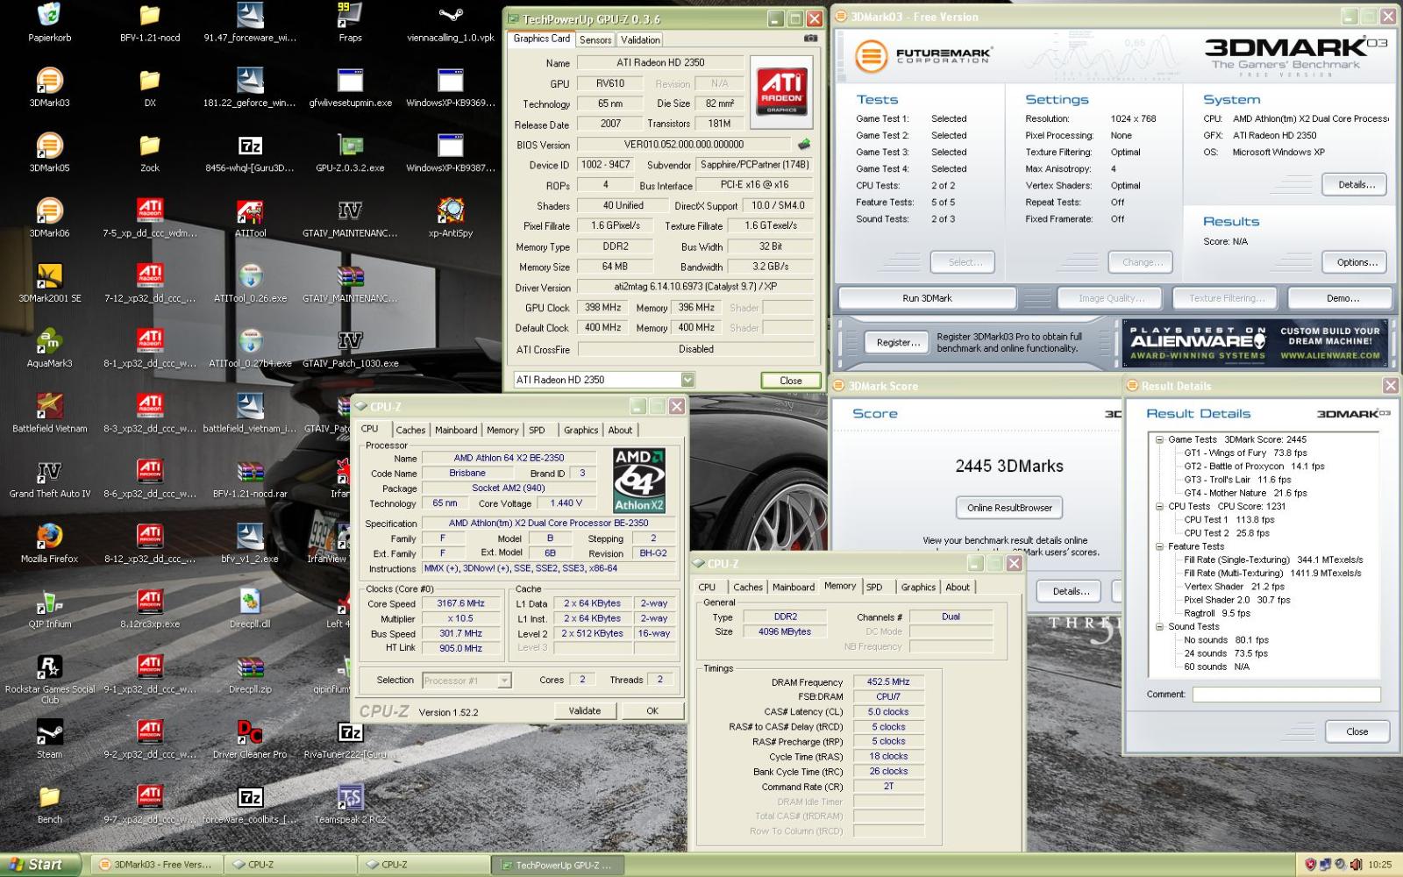Image resolution: width=1403 pixels, height=877 pixels.
Task: Open the 3DMark05 desktop shortcut
Action: point(49,152)
